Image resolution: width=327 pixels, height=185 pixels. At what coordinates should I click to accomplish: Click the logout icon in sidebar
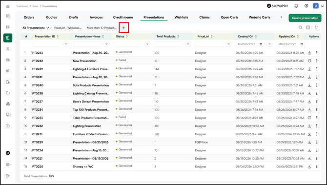pyautogui.click(x=8, y=176)
